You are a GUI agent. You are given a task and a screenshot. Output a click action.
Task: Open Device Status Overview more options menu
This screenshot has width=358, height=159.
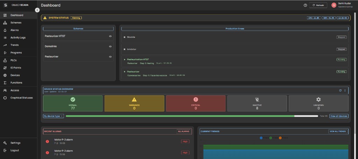[x=345, y=91]
